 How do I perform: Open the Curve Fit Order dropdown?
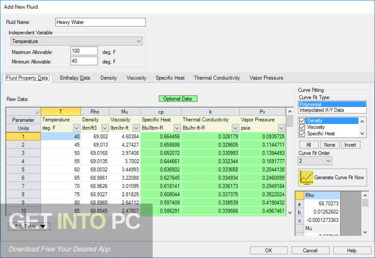click(x=315, y=161)
